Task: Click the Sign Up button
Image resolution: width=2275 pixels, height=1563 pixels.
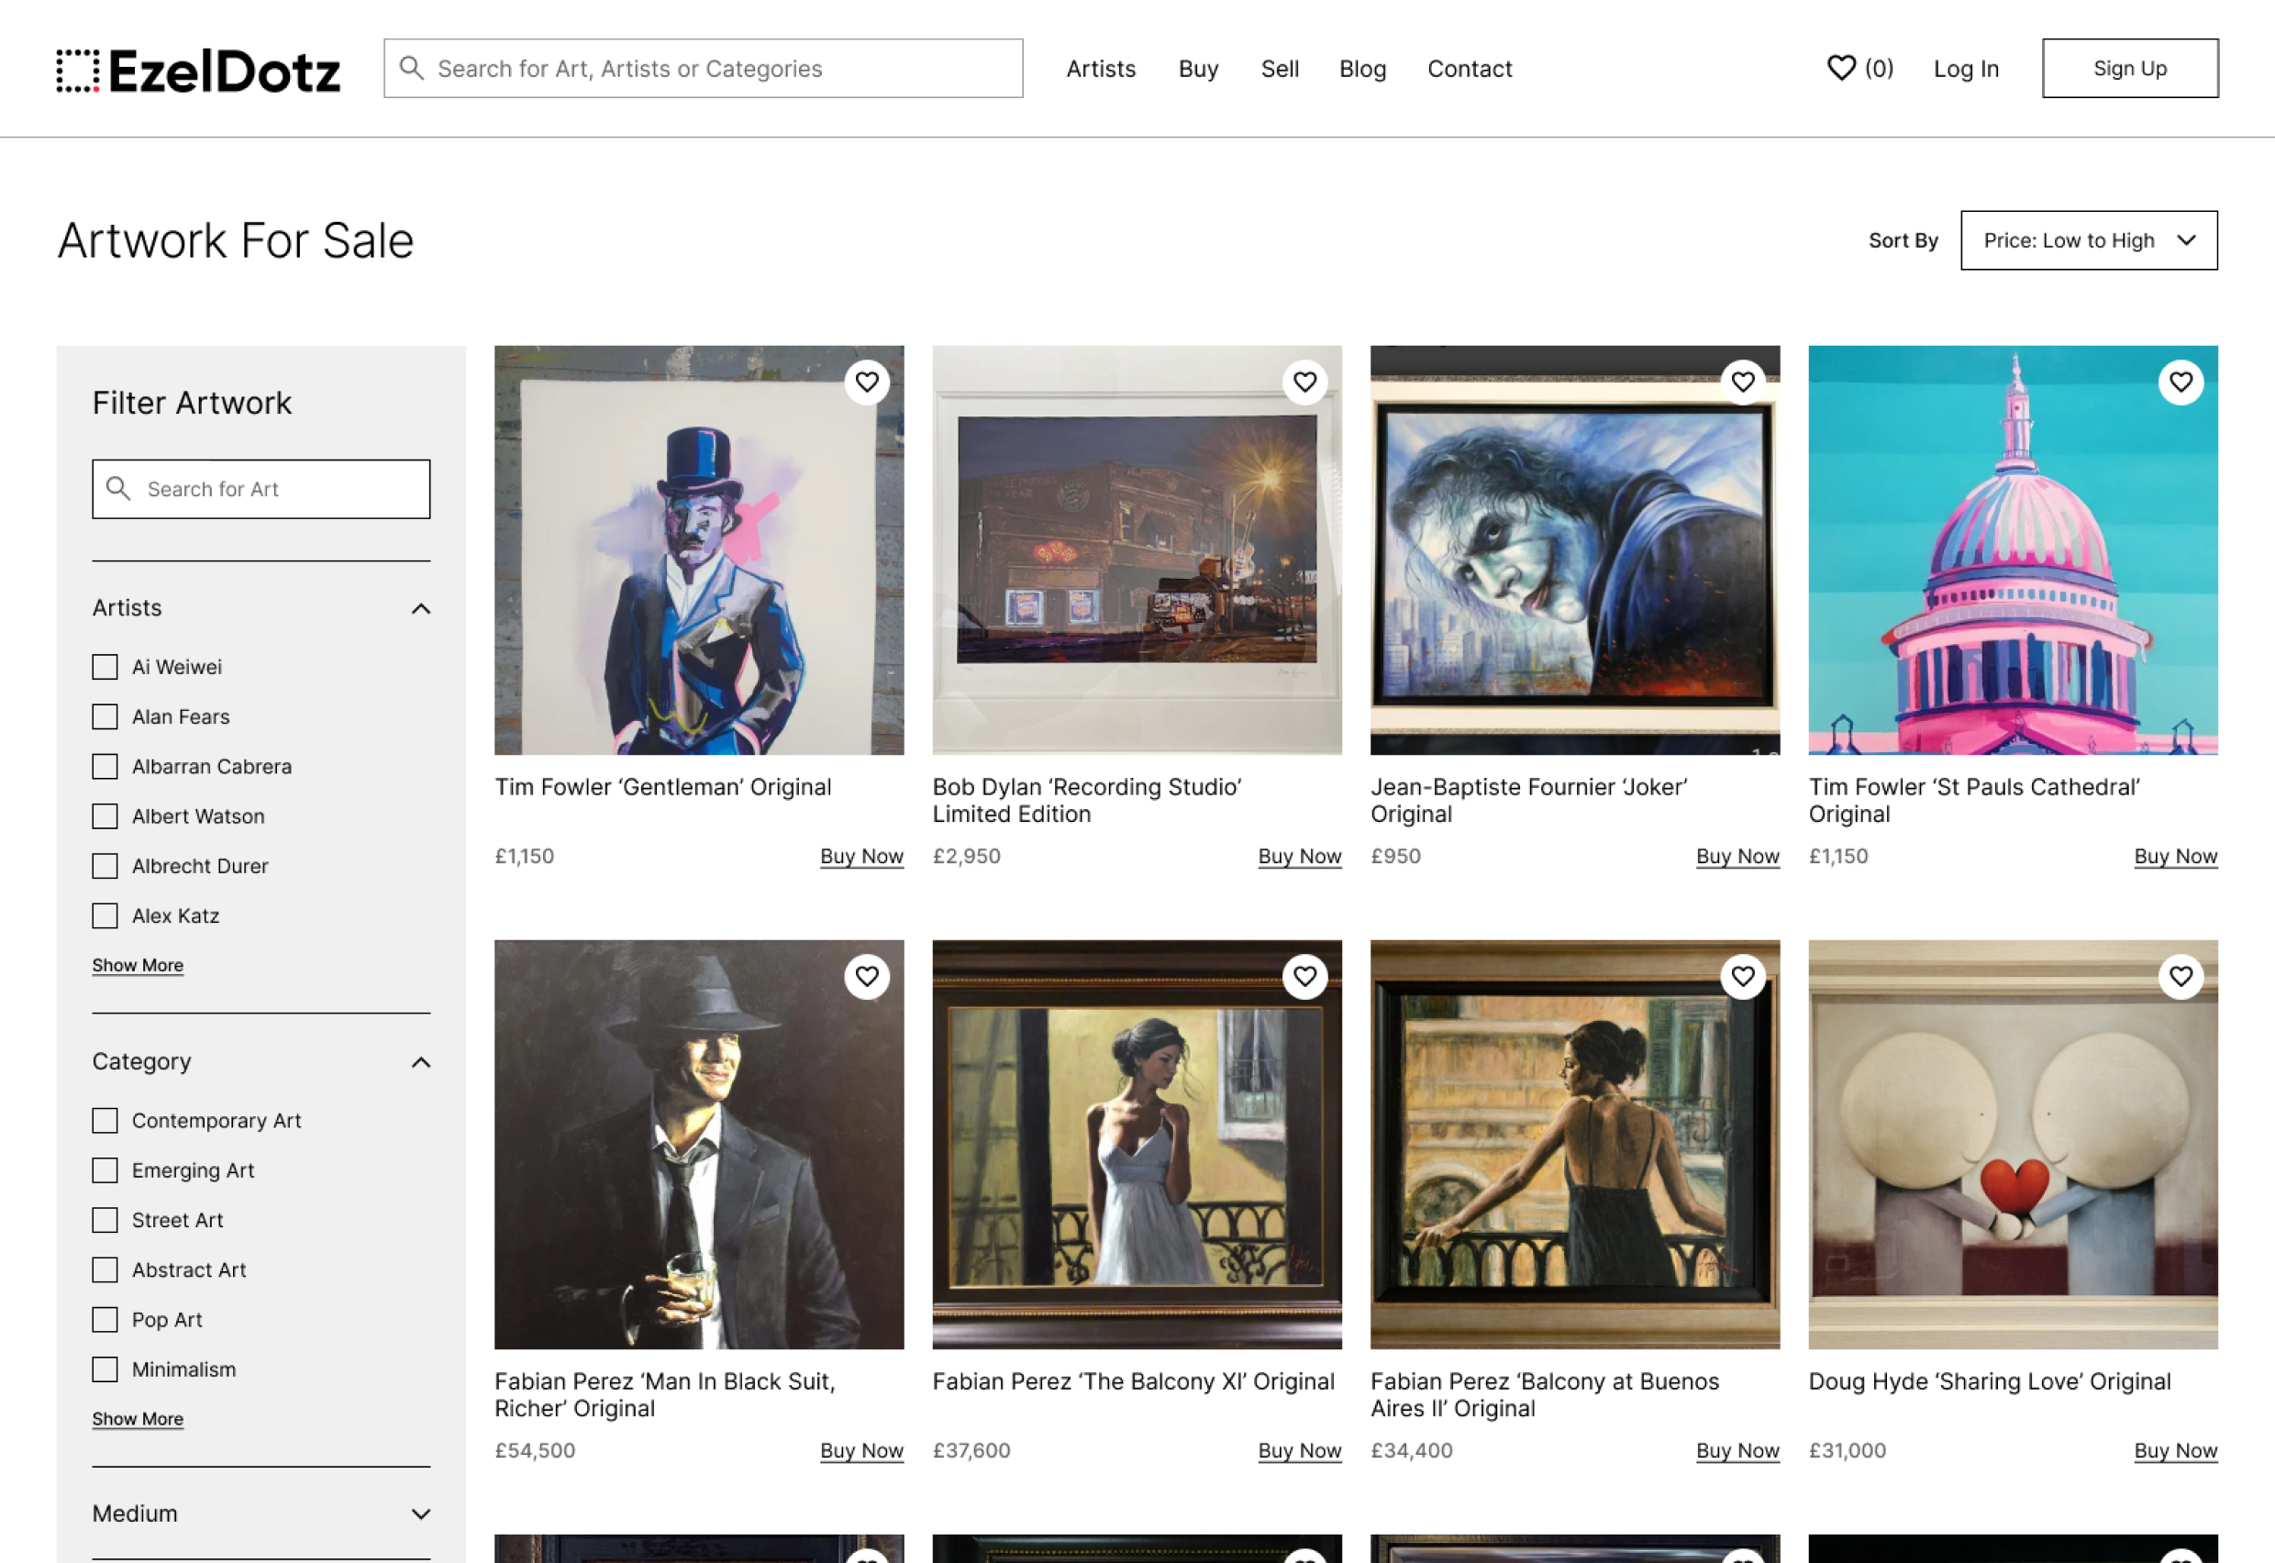Action: [x=2130, y=69]
